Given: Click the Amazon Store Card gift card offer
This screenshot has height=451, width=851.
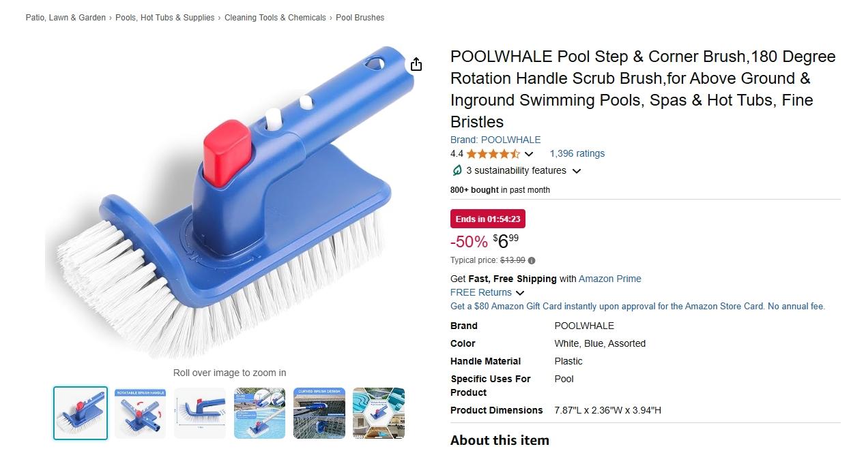Looking at the screenshot, I should [x=637, y=307].
